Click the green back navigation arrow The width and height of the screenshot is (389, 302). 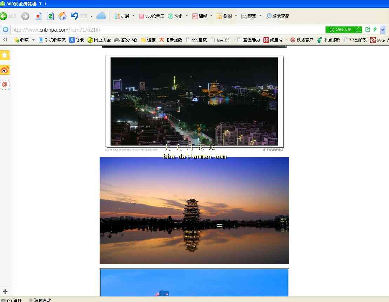4,16
